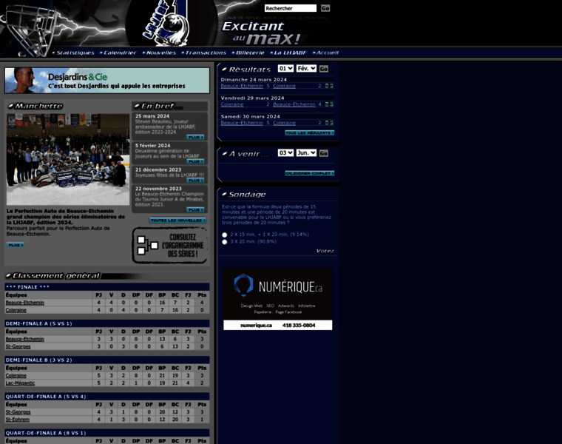Screen dimensions: 562x444
Task: Click the Go button in the Résultats panel
Action: pos(324,69)
